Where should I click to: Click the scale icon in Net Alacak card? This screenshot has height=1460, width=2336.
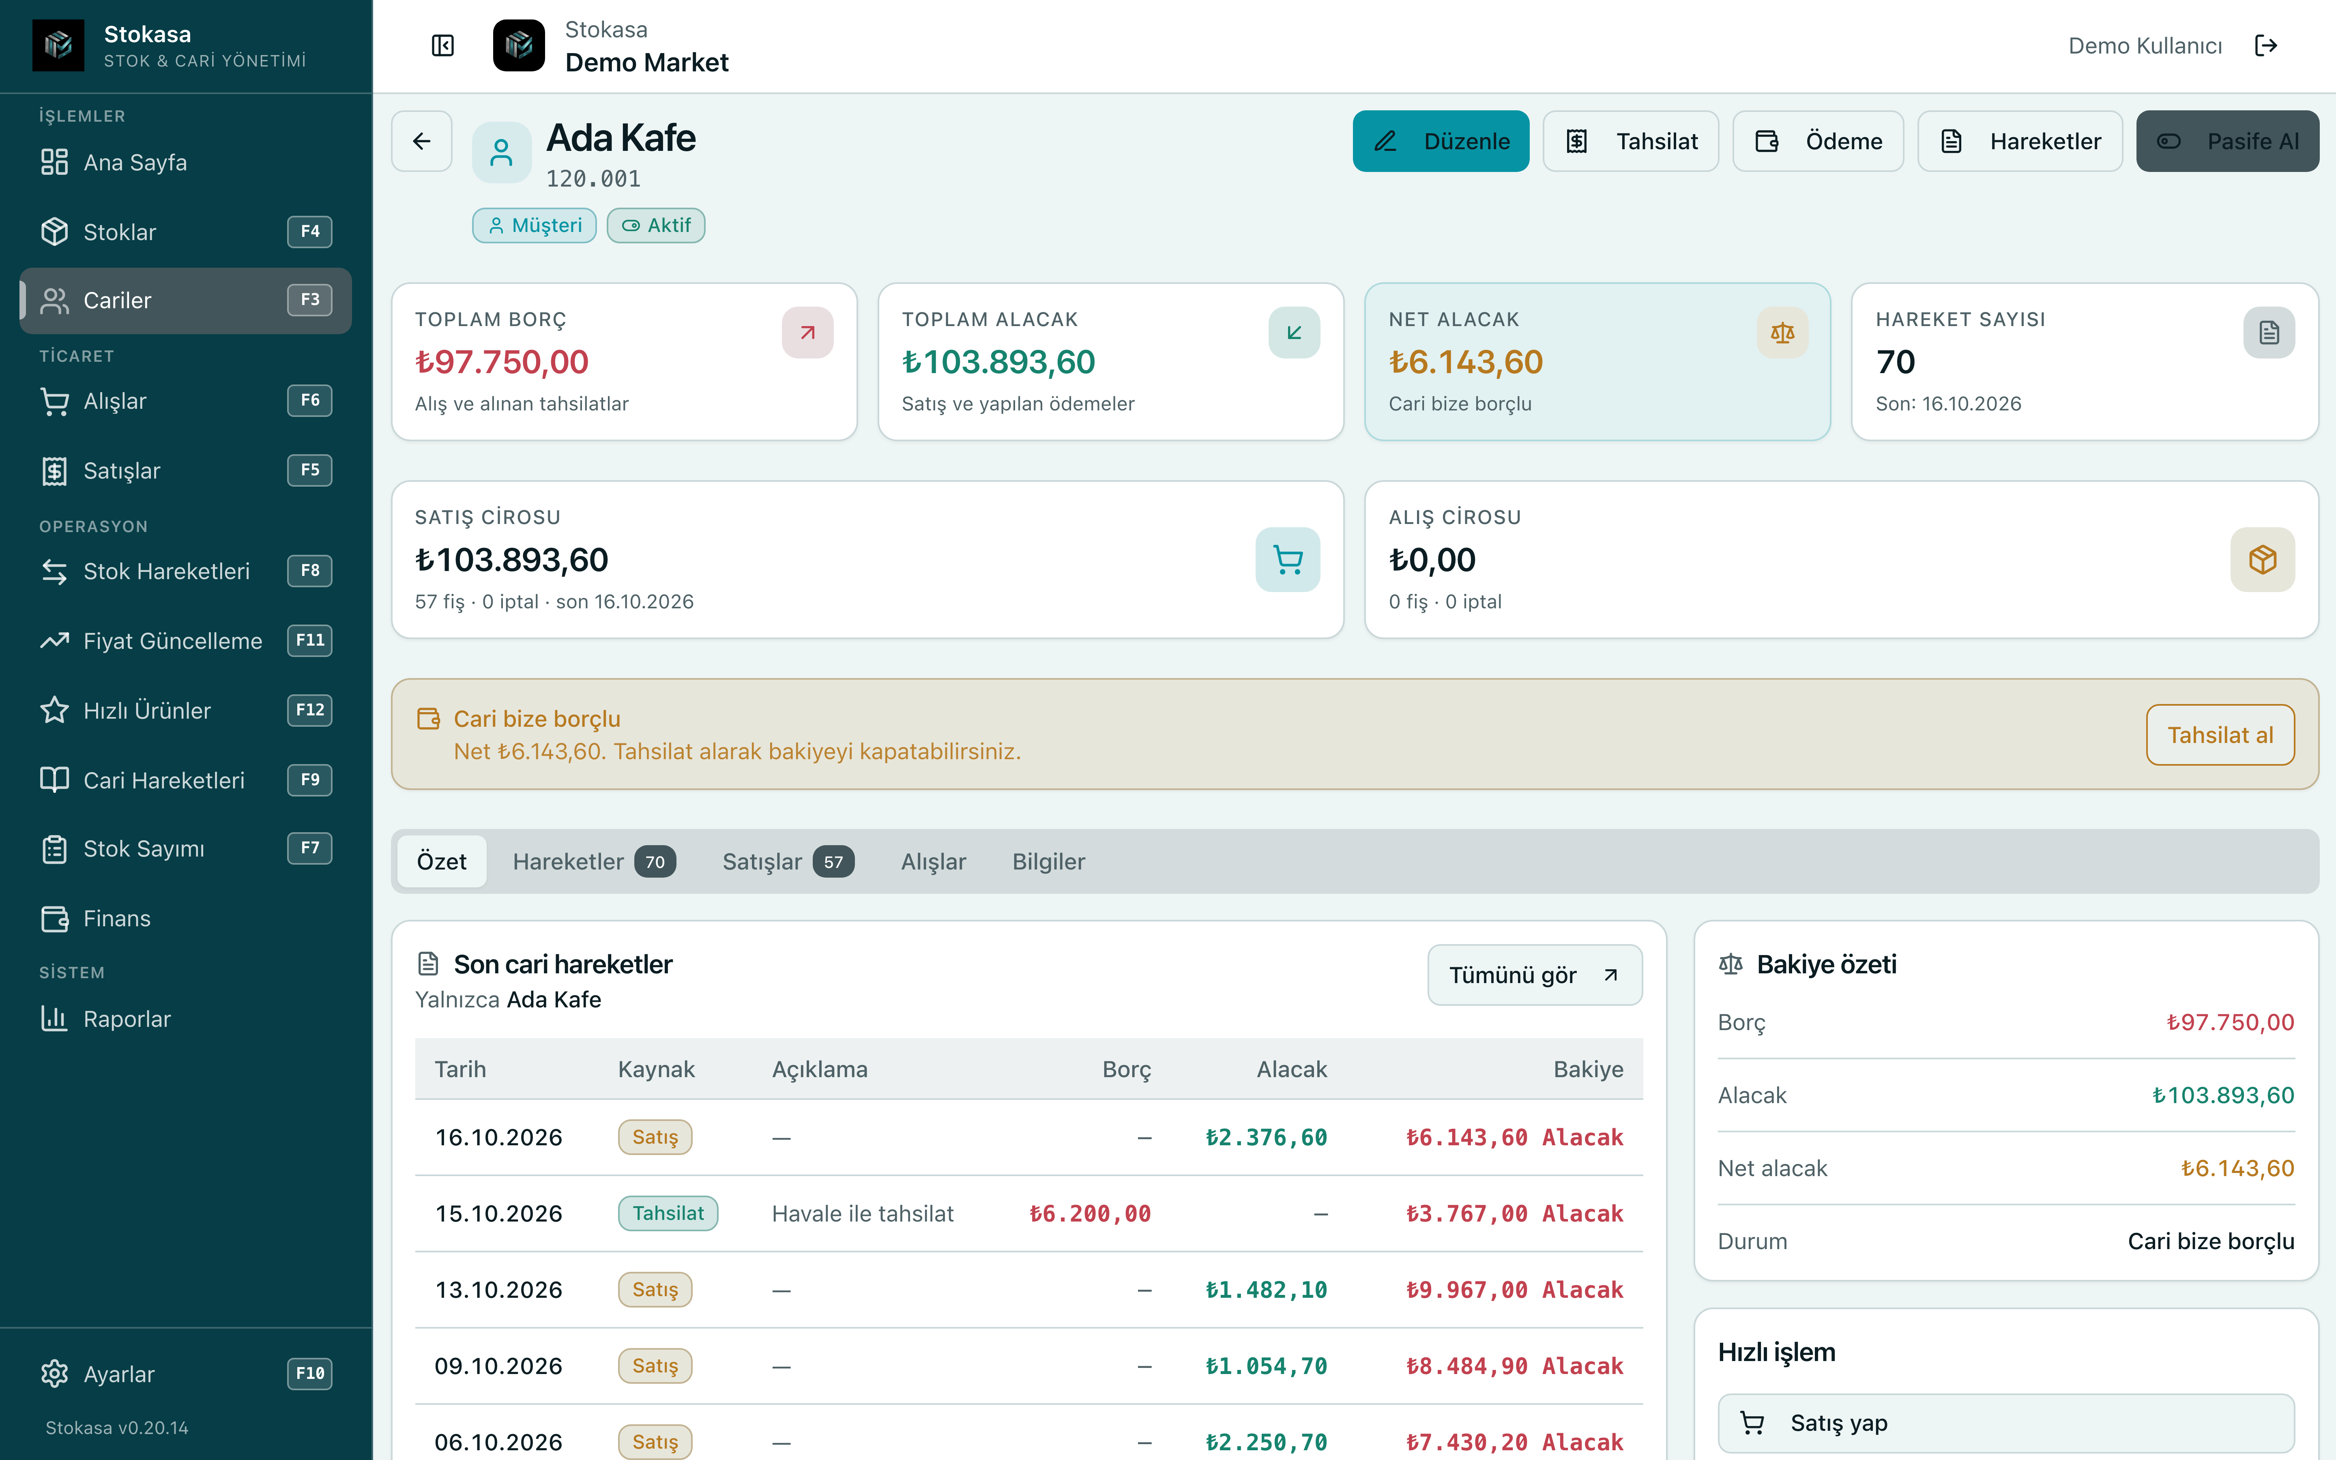pyautogui.click(x=1782, y=333)
